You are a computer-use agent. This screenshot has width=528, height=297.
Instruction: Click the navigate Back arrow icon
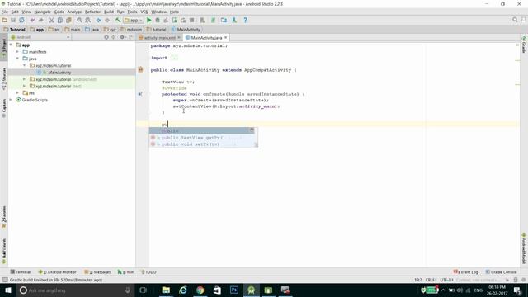99,20
